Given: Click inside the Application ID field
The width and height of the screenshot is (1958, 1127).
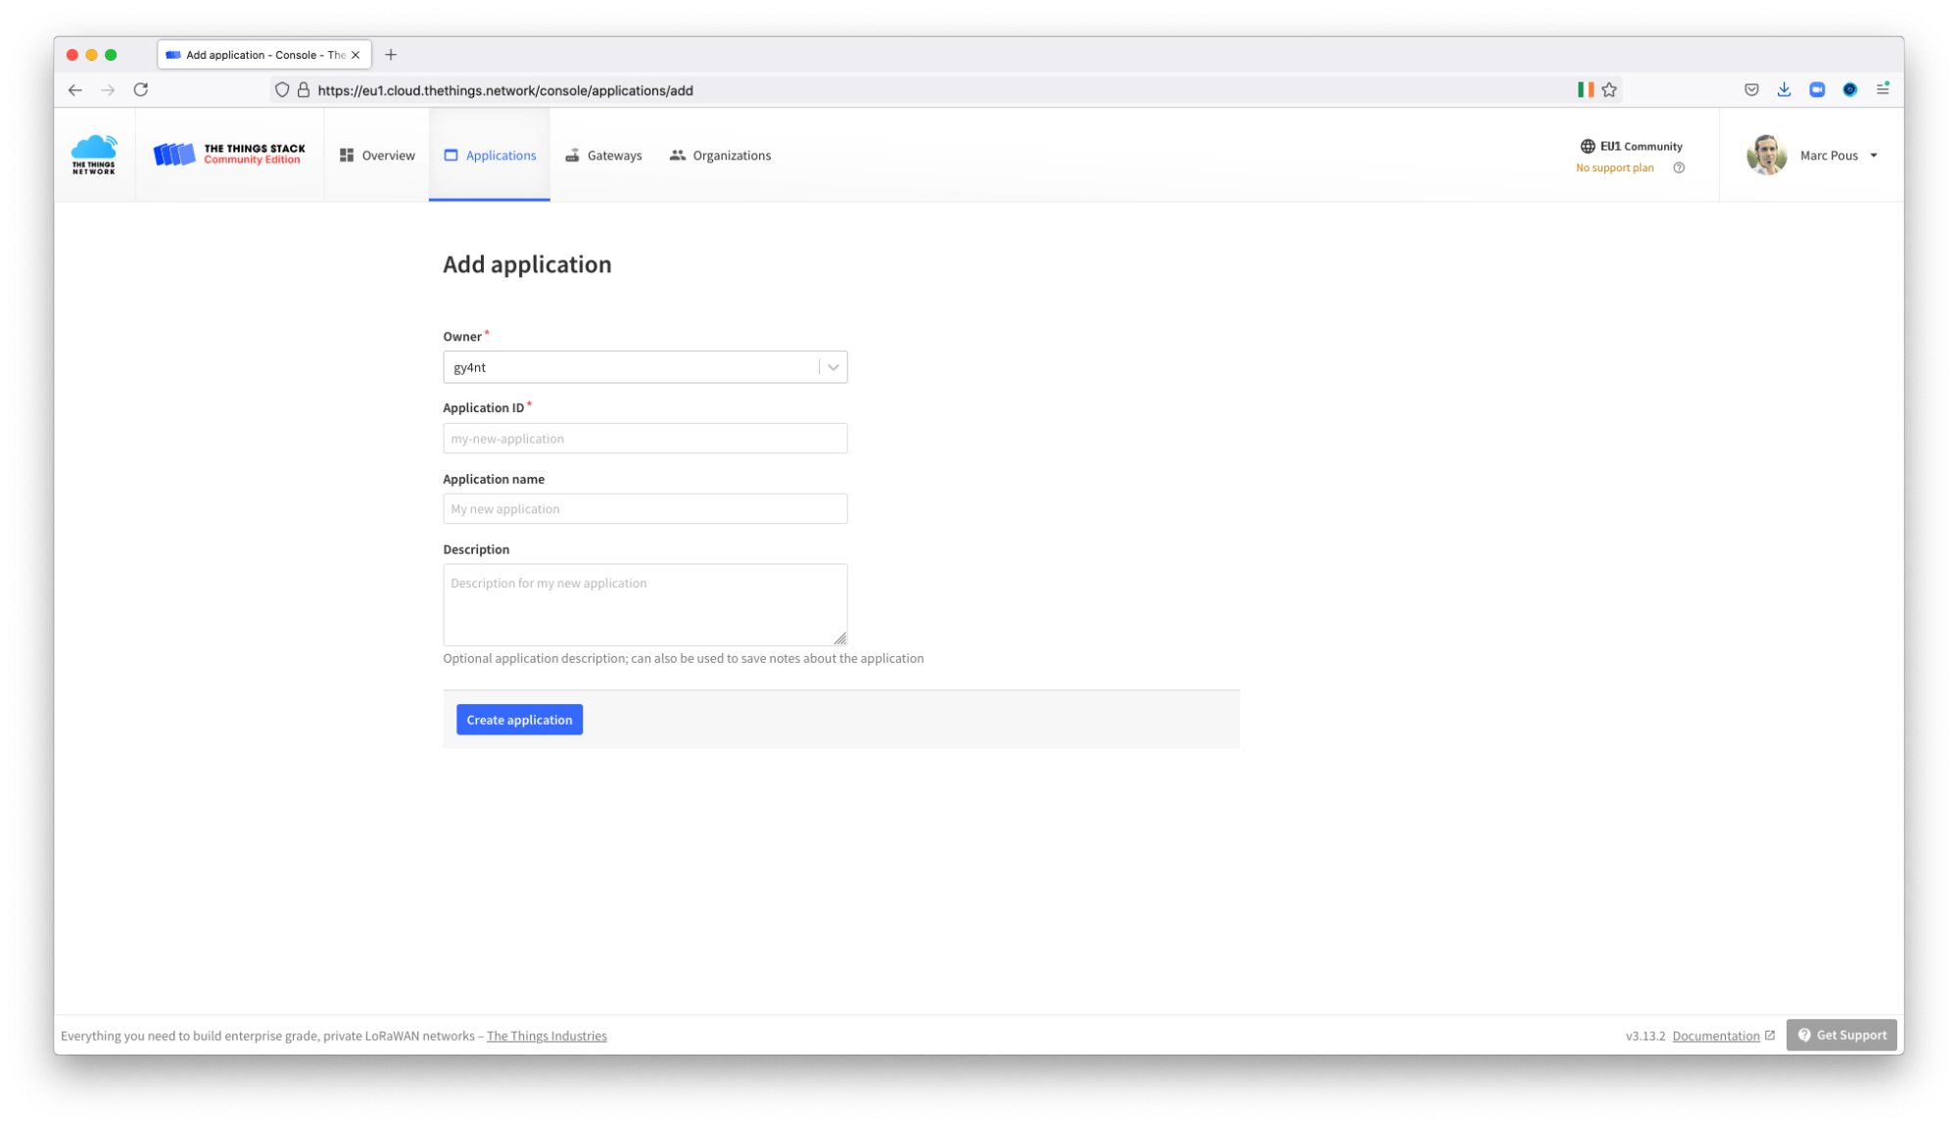Looking at the screenshot, I should coord(645,438).
